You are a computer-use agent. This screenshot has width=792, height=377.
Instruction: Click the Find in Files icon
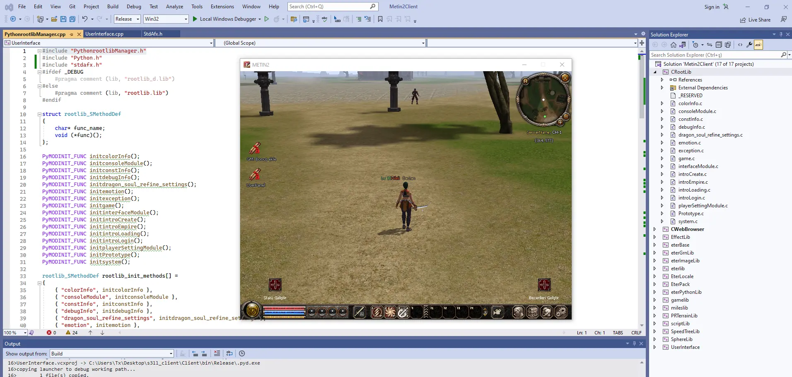(294, 19)
